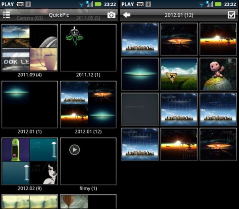
Task: Open the filmy (1) video album
Action: [x=88, y=161]
